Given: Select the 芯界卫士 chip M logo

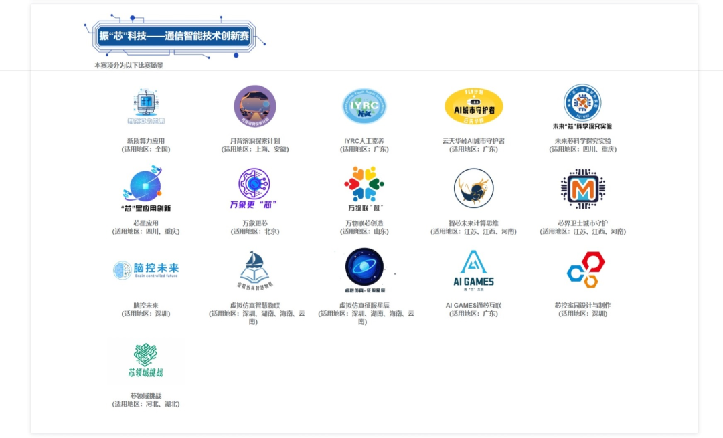Looking at the screenshot, I should click(583, 189).
